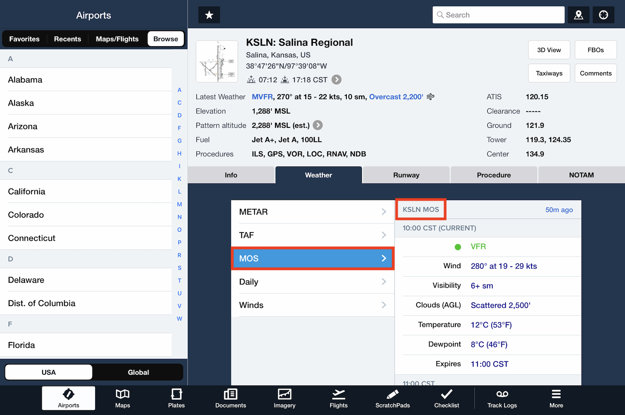This screenshot has width=625, height=415.
Task: Tap the favorite star icon
Action: tap(209, 15)
